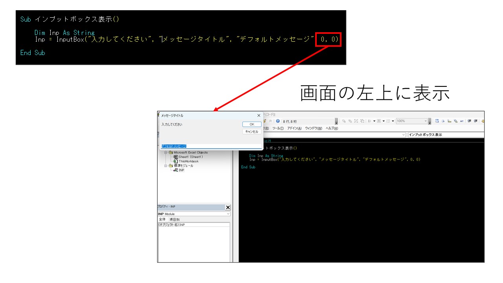Close the メッセージタイトル dialog with X
Viewport: 503px width, 283px height.
tap(259, 116)
